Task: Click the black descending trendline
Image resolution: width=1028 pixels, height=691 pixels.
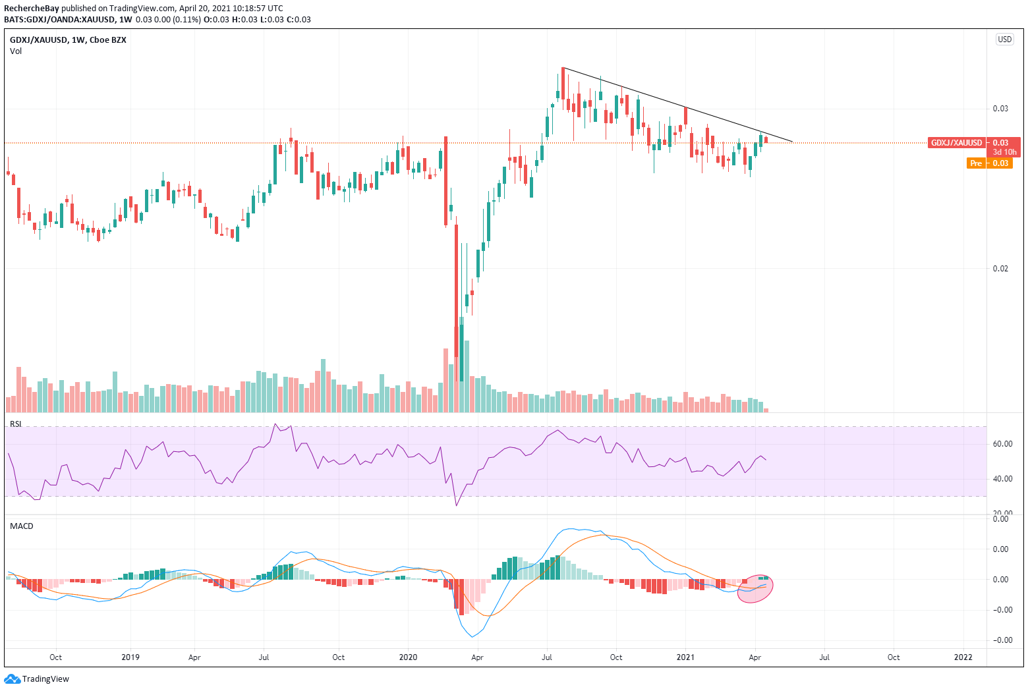Action: click(677, 105)
